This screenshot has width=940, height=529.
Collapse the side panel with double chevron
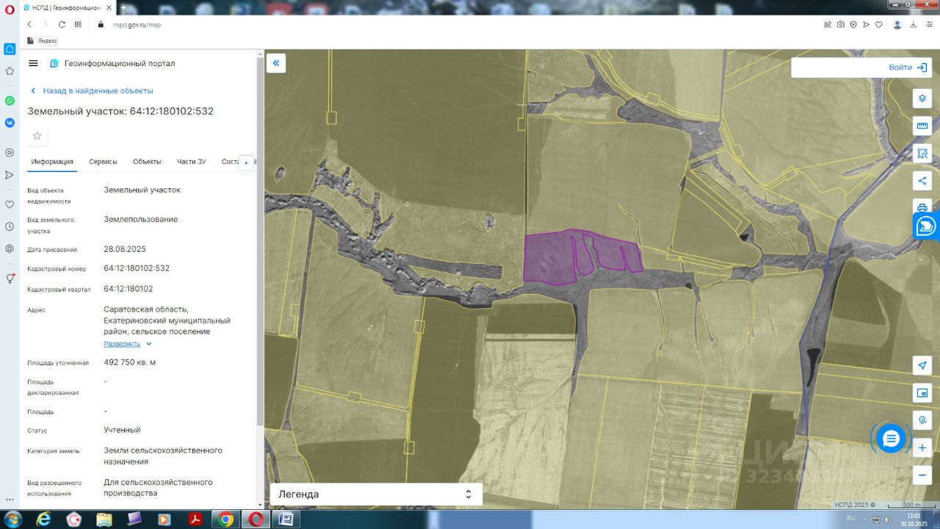pyautogui.click(x=276, y=63)
